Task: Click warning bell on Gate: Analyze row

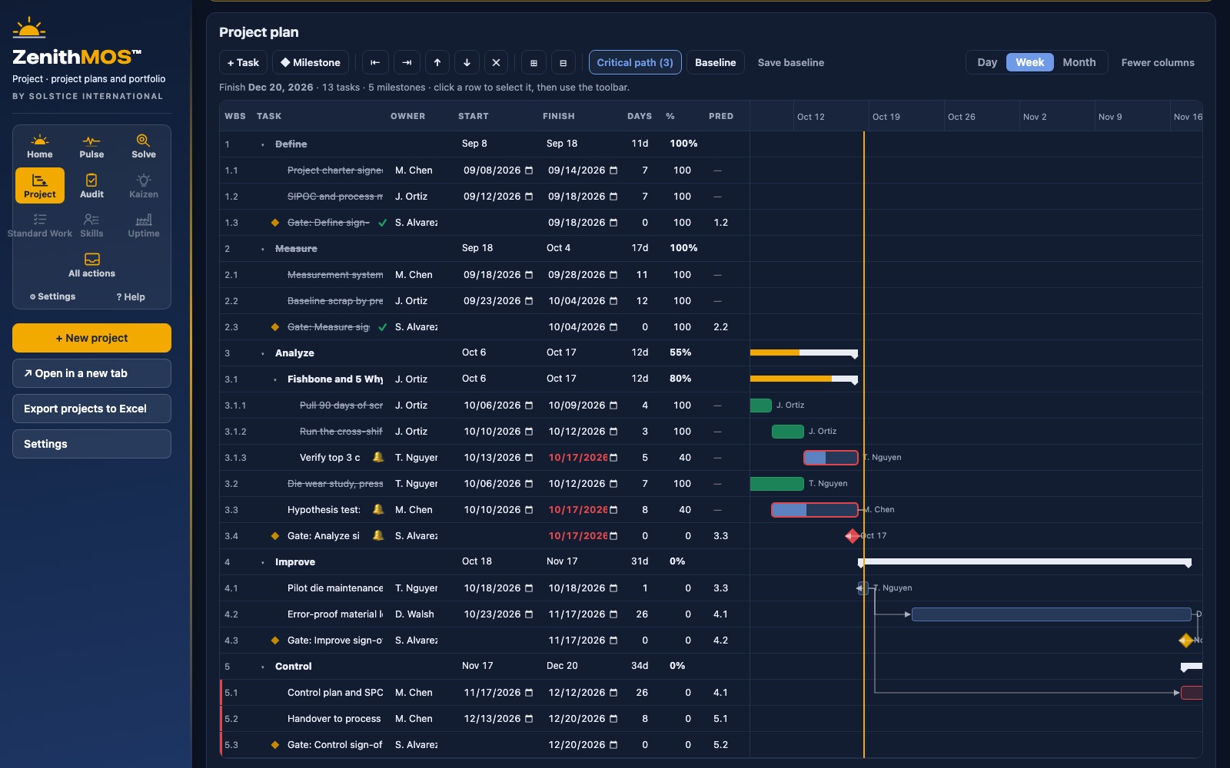Action: point(378,535)
